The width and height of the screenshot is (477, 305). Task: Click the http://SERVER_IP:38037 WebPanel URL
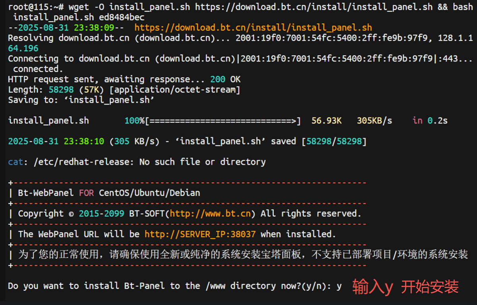[x=200, y=234]
